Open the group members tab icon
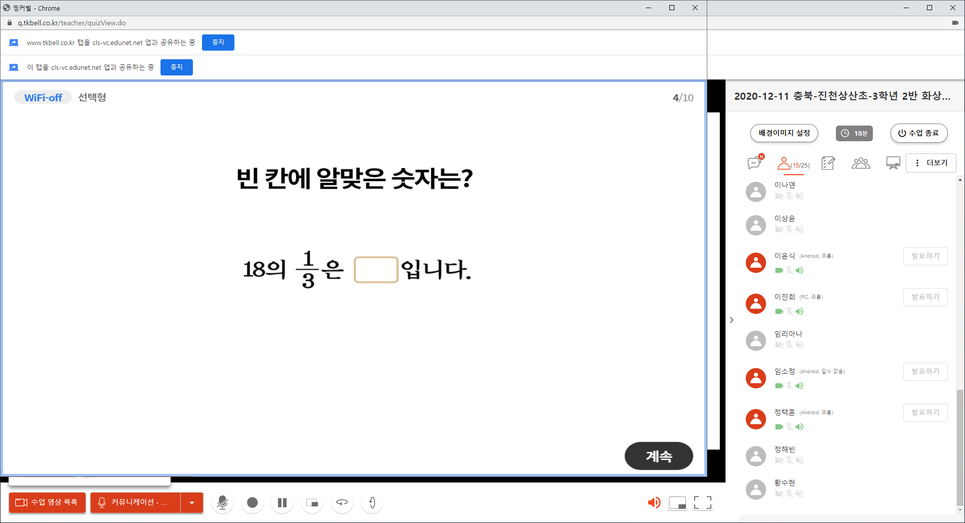The width and height of the screenshot is (965, 523). click(861, 163)
